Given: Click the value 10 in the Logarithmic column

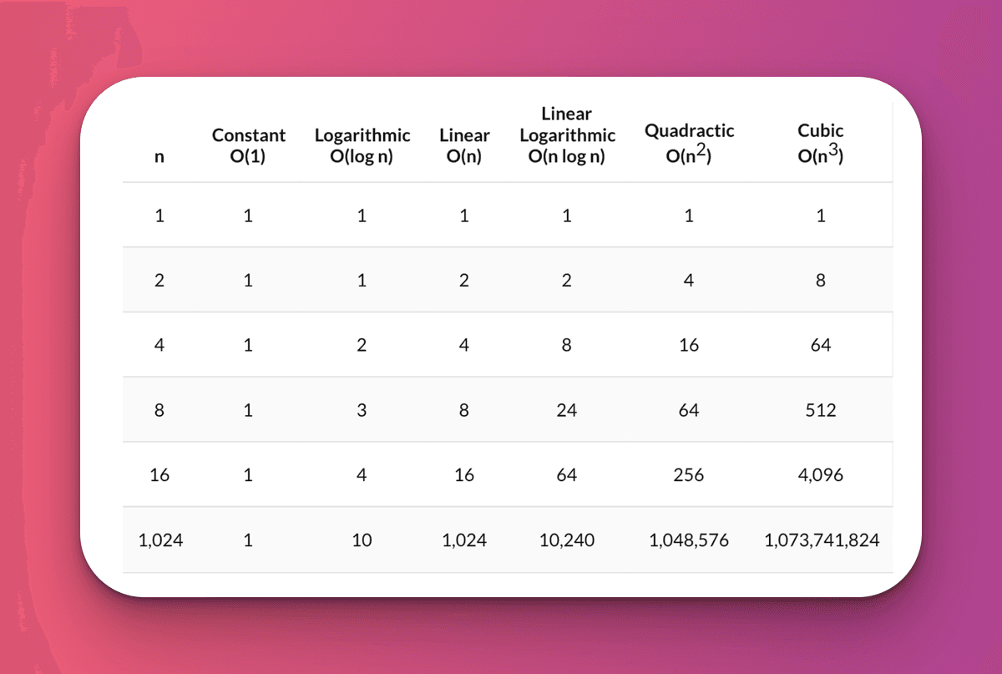Looking at the screenshot, I should point(362,540).
